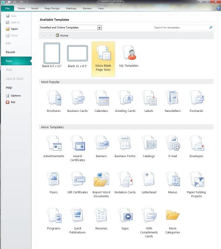Switch to the Review tab
221x249 pixels.
87,8
